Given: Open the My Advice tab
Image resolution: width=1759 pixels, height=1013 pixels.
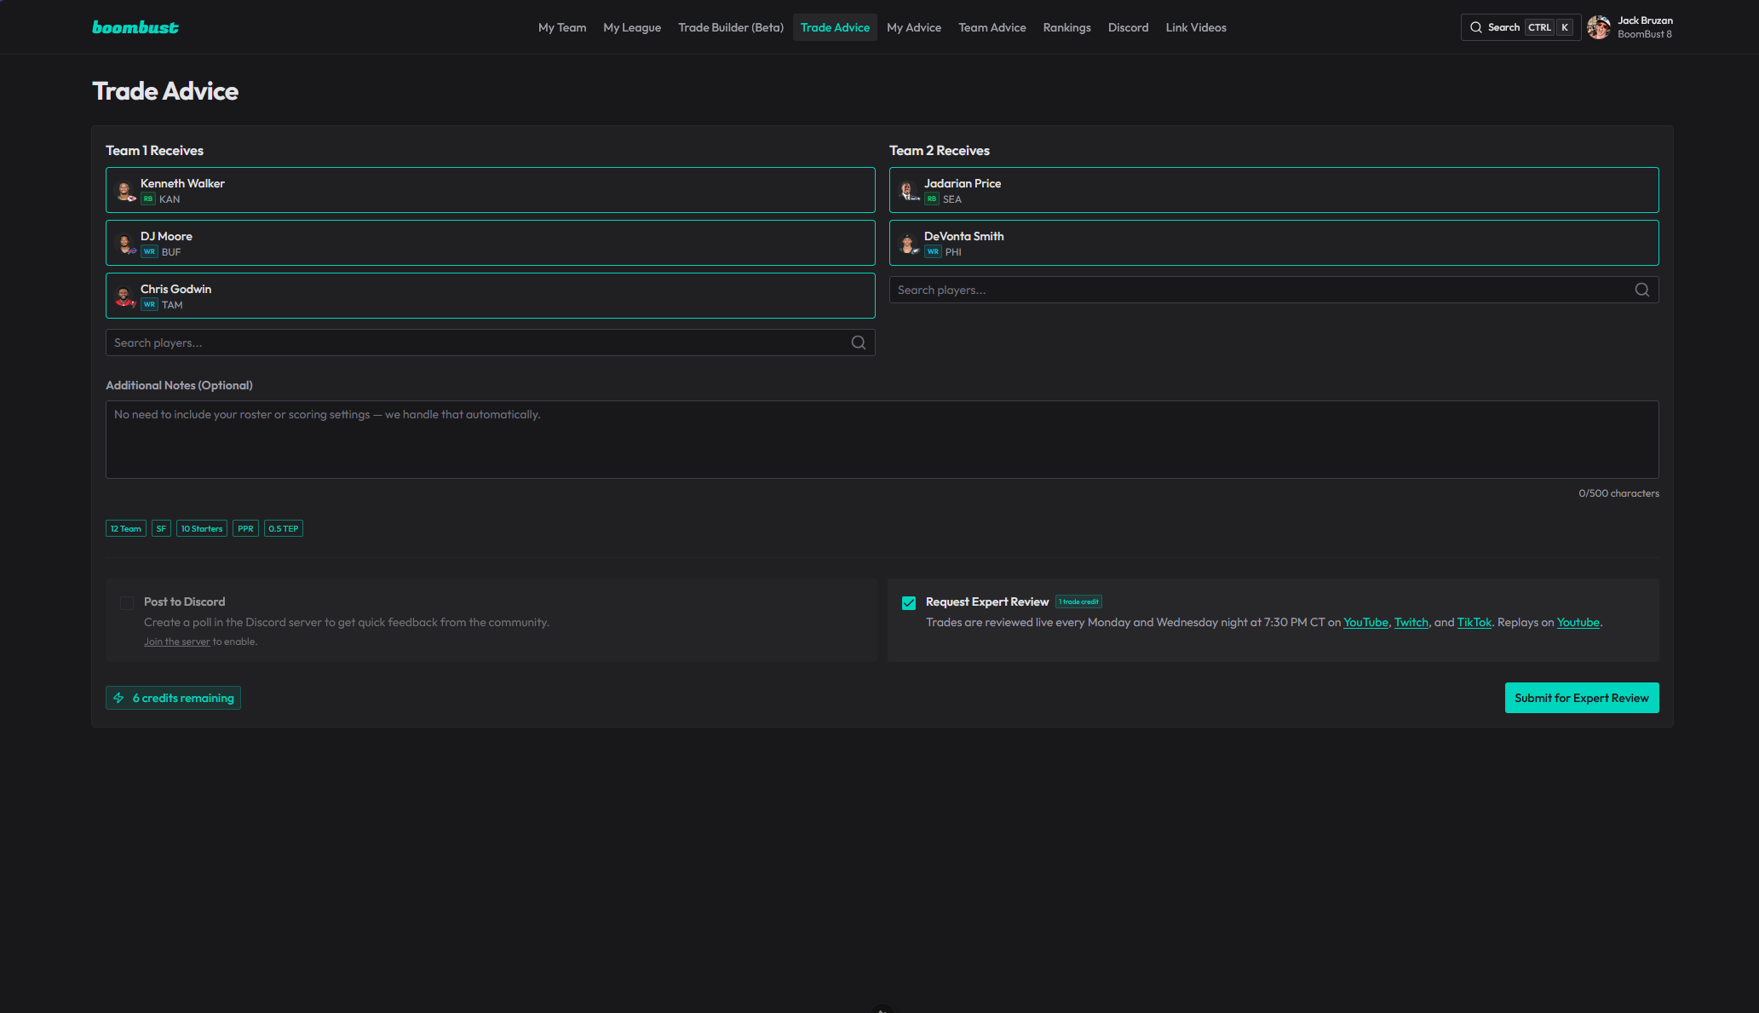Looking at the screenshot, I should (914, 27).
